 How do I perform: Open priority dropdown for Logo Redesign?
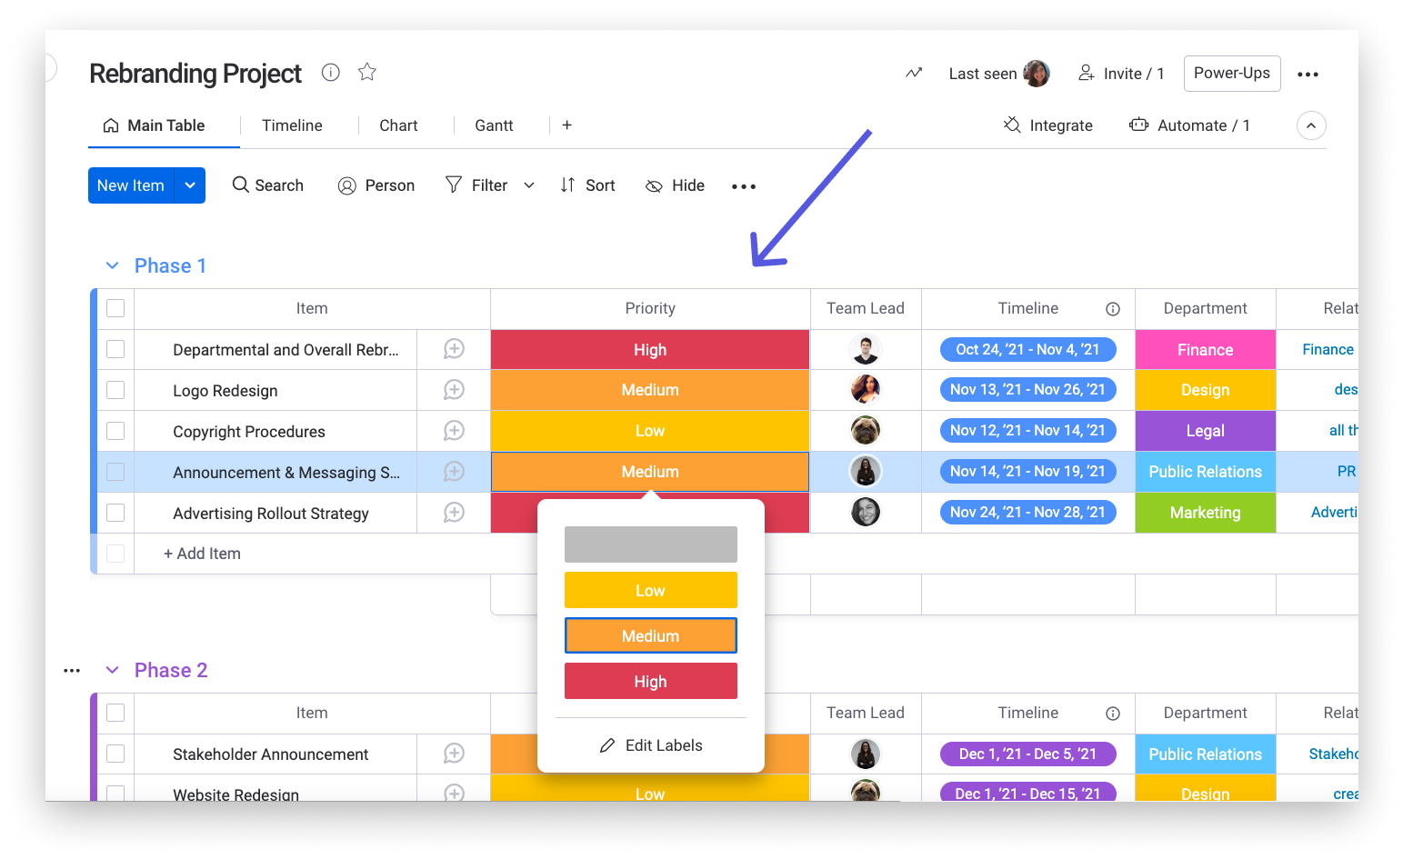(x=650, y=390)
